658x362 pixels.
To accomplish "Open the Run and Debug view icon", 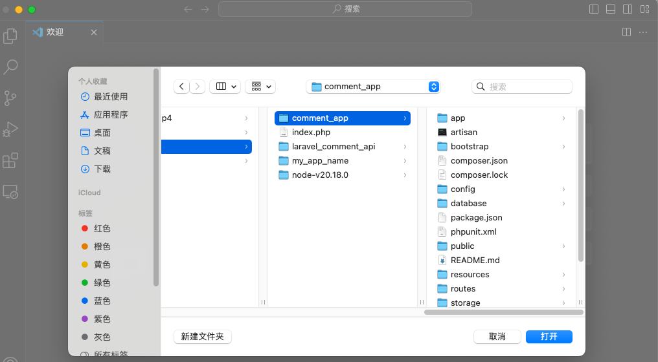I will (x=10, y=129).
